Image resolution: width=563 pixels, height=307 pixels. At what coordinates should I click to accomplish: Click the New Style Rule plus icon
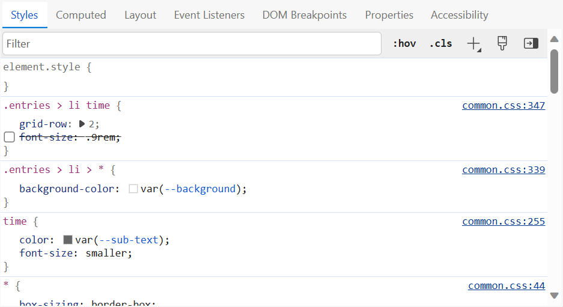click(473, 43)
